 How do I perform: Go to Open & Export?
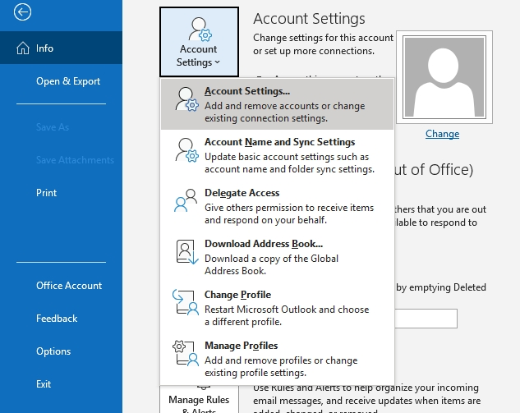[x=61, y=81]
